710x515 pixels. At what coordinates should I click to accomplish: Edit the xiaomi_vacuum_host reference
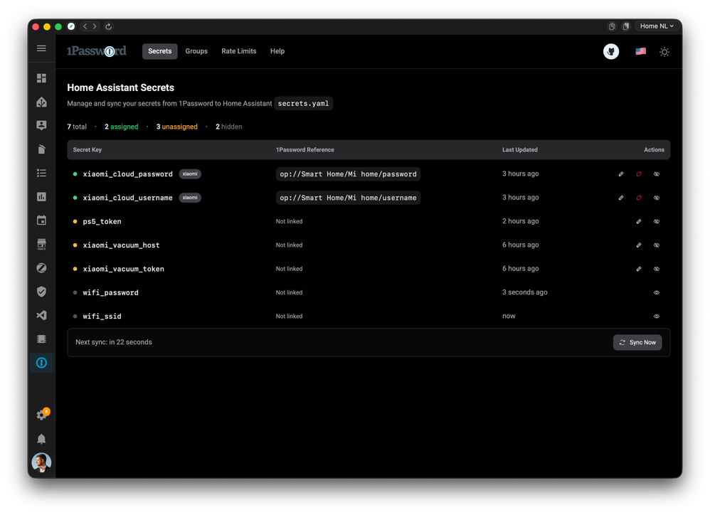coord(639,245)
